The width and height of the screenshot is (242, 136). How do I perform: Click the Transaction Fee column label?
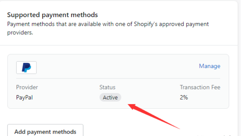[200, 87]
